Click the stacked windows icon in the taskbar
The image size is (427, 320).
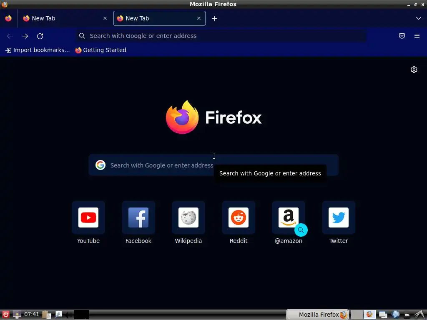point(383,315)
